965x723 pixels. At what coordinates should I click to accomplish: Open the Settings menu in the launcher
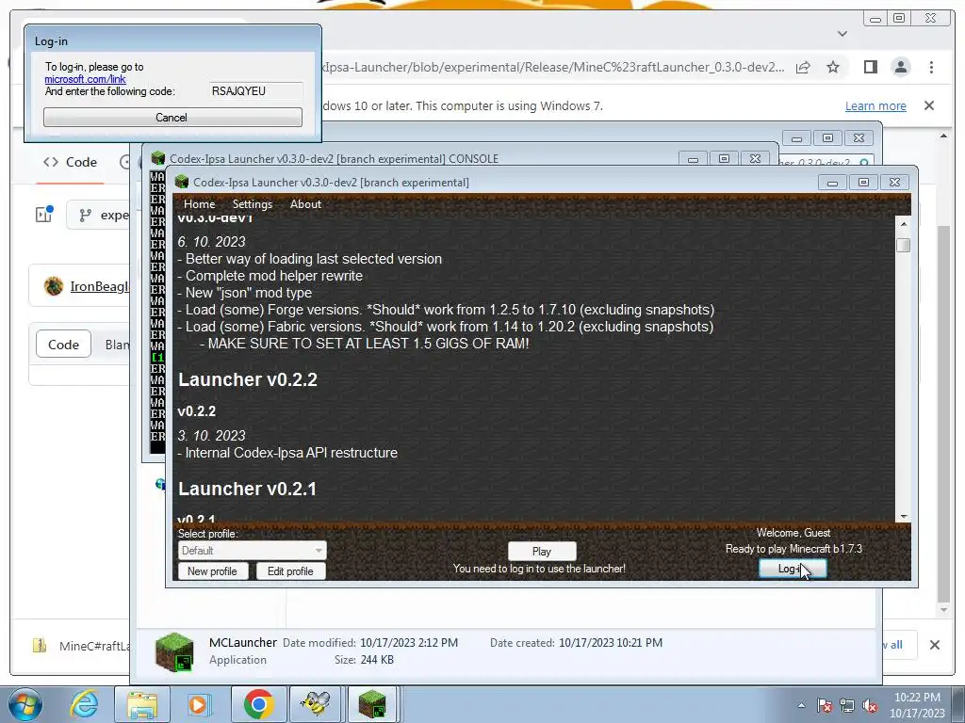pyautogui.click(x=253, y=204)
